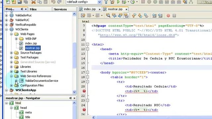Click the Paste clipboard icon
The height and width of the screenshot is (119, 212).
coord(46,2)
